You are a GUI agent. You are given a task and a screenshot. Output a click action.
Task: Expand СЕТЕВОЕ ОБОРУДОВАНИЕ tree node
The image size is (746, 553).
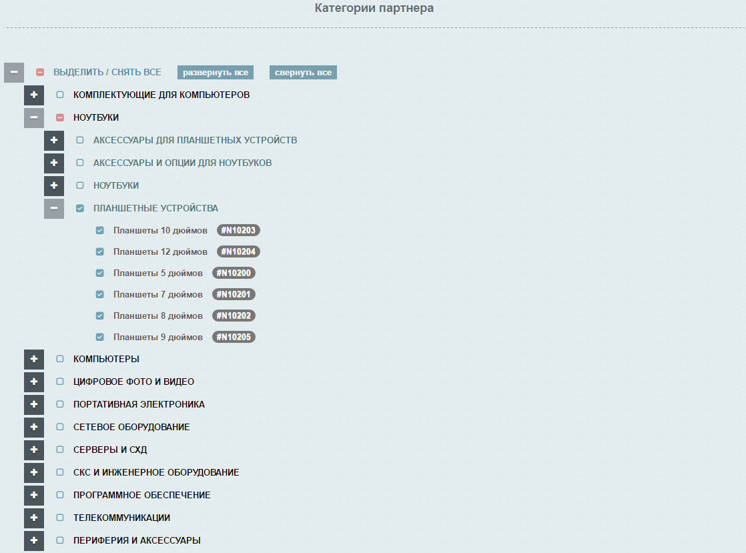pyautogui.click(x=34, y=427)
